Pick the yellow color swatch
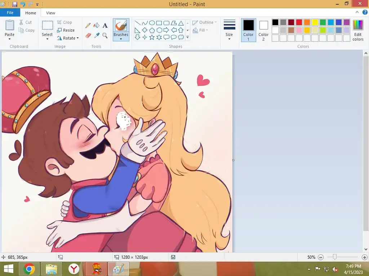 [315, 22]
